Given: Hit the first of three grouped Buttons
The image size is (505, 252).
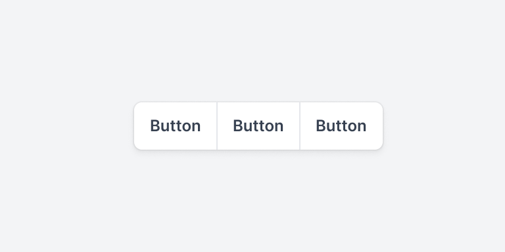Looking at the screenshot, I should tap(176, 126).
